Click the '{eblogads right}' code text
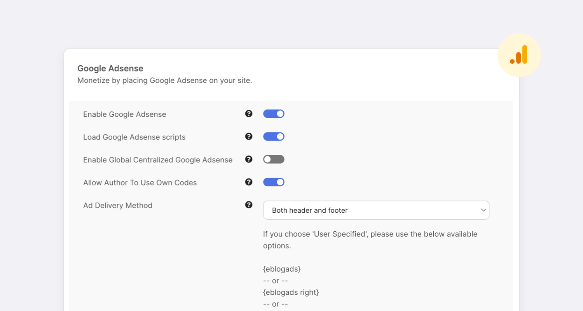Screen dimensions: 583x311 (x=291, y=292)
